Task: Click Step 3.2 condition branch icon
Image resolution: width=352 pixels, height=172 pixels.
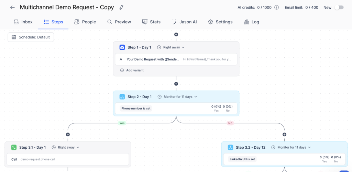Action: point(230,147)
